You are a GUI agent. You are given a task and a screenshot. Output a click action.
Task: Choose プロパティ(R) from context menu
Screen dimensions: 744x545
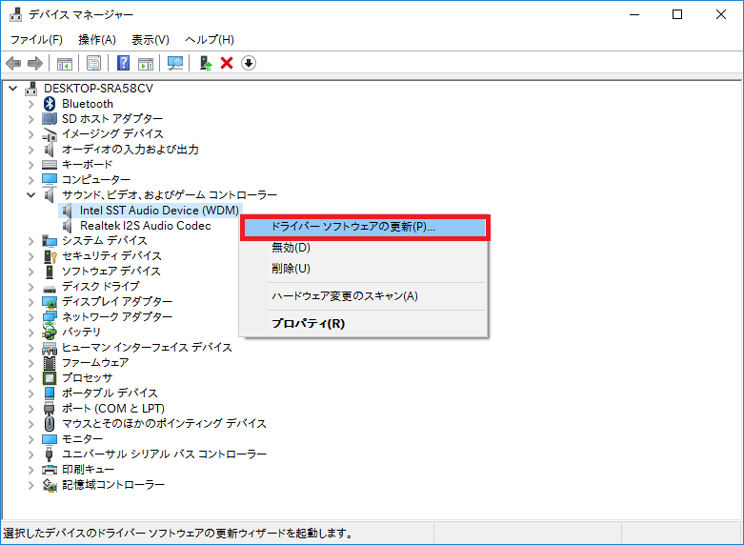(364, 324)
